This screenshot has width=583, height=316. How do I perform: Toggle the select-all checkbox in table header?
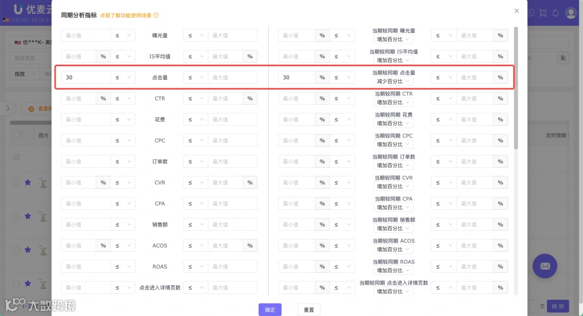pos(16,135)
